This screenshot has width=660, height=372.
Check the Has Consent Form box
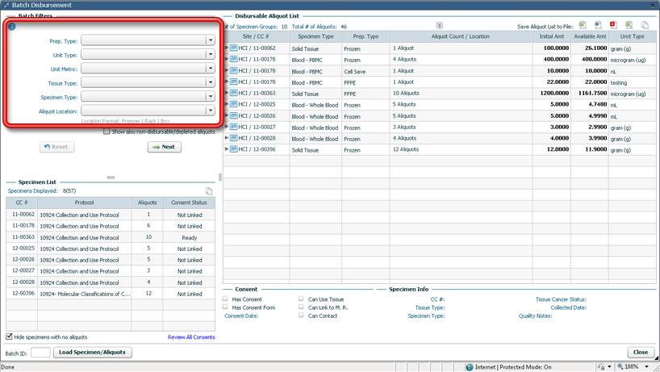225,307
